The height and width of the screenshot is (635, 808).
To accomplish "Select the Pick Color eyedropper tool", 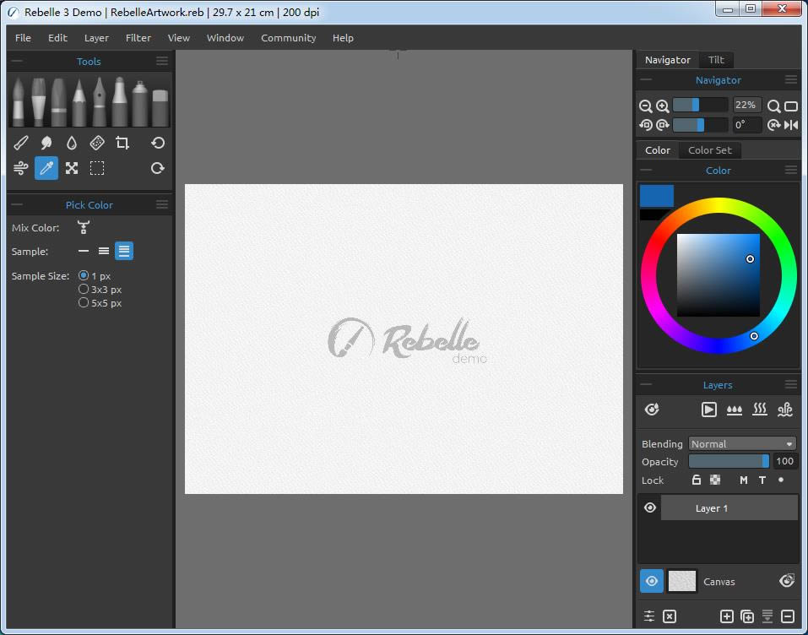I will 46,168.
